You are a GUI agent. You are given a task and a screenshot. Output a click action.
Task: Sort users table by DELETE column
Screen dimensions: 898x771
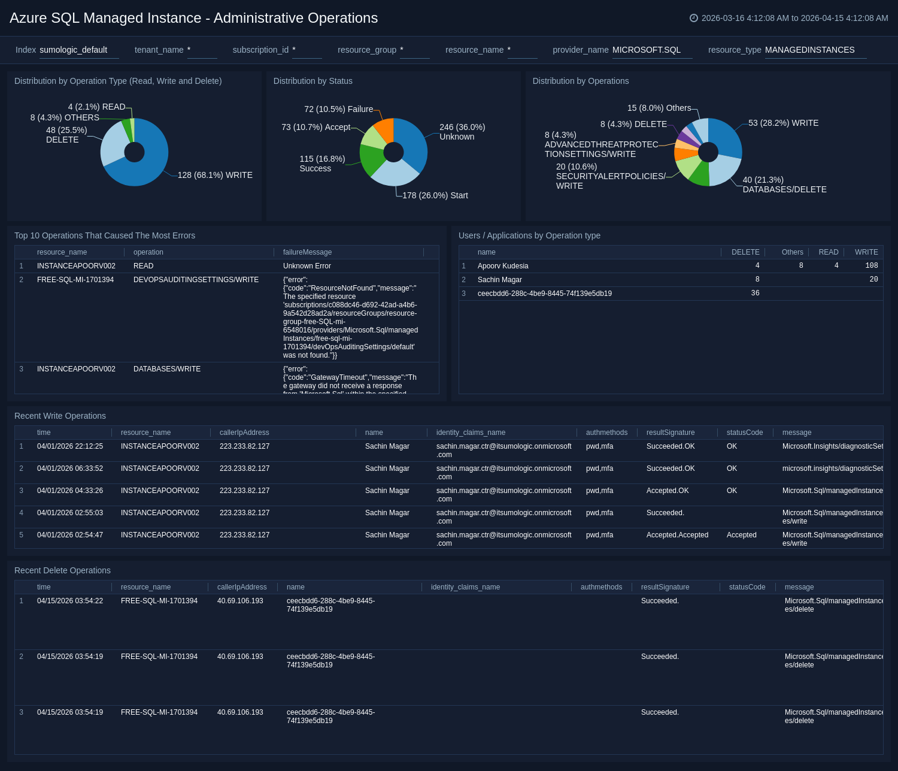[x=745, y=252]
